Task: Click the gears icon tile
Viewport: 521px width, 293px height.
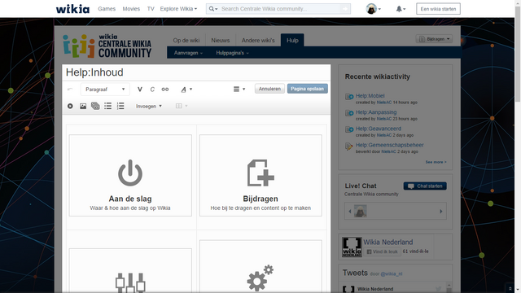Action: click(260, 278)
